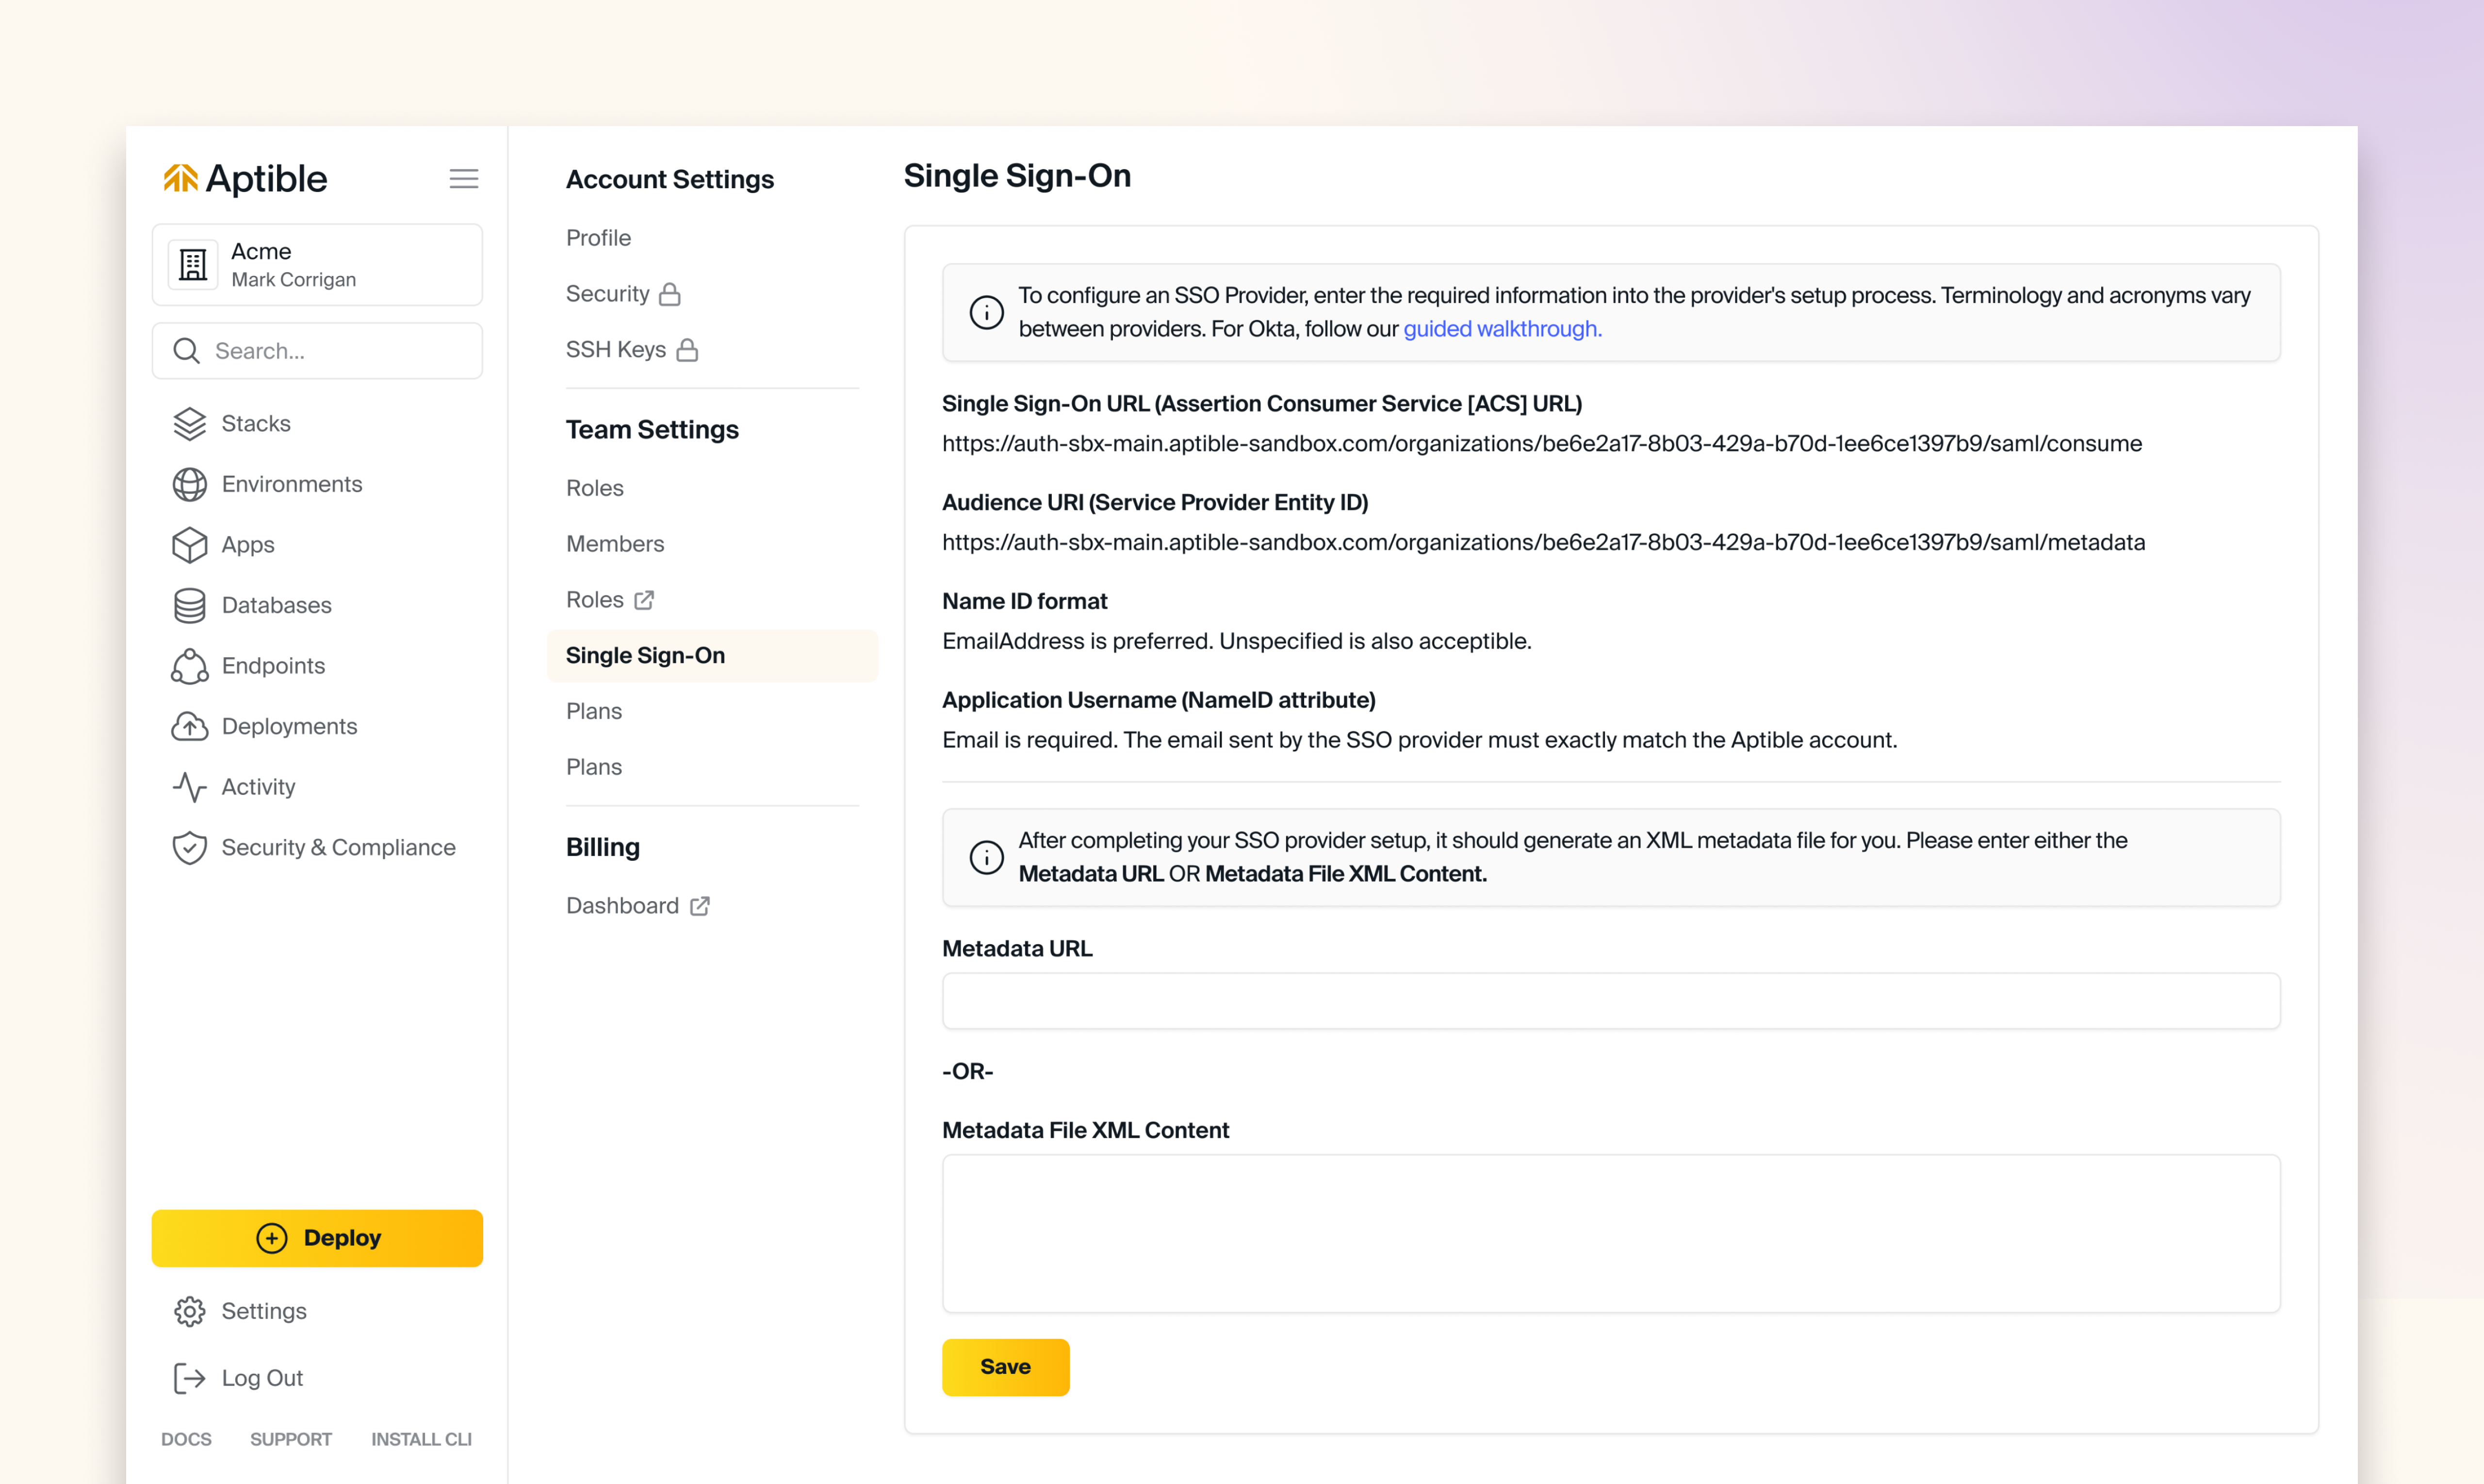Open Environments via globe icon

pyautogui.click(x=189, y=485)
